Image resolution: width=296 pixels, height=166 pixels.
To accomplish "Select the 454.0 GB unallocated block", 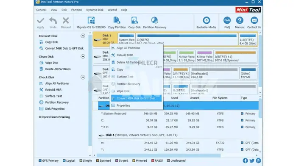I will click(214, 73).
